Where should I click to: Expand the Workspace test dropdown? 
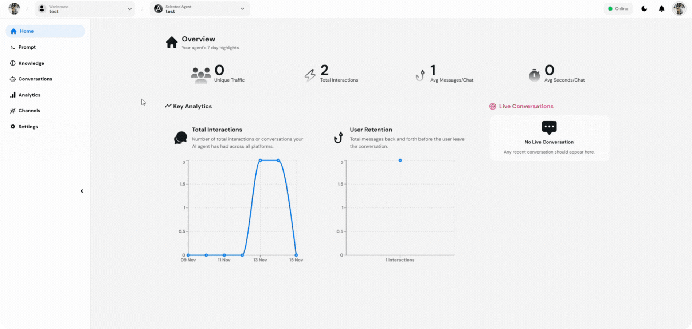[85, 9]
